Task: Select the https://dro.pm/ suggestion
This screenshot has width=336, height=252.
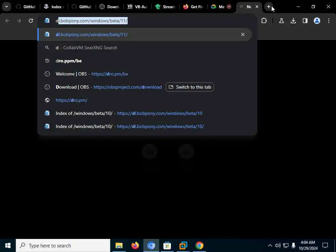Action: coord(145,100)
